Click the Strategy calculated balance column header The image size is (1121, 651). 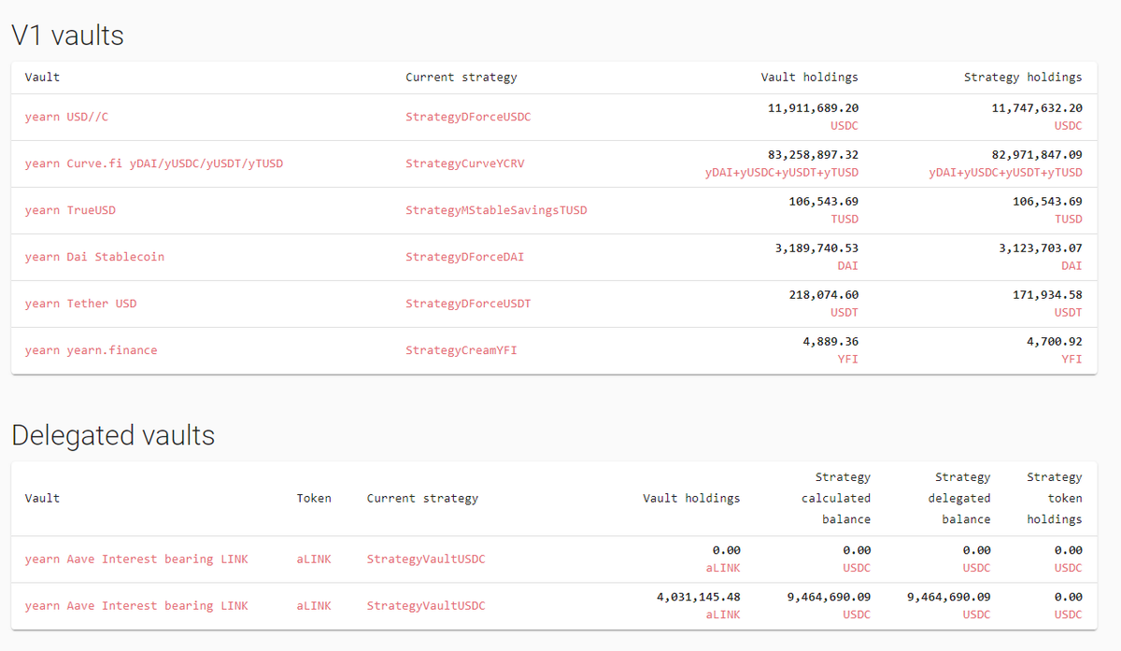[836, 499]
